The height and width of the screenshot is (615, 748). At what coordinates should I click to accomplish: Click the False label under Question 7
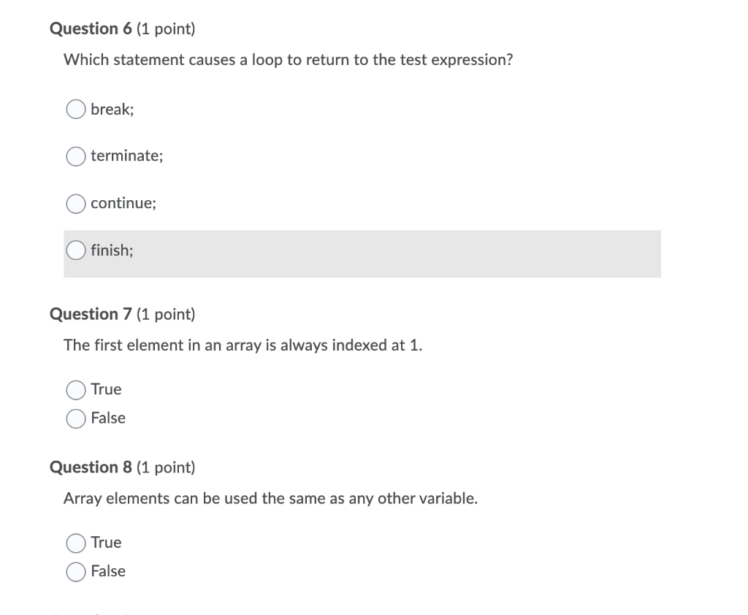click(109, 418)
